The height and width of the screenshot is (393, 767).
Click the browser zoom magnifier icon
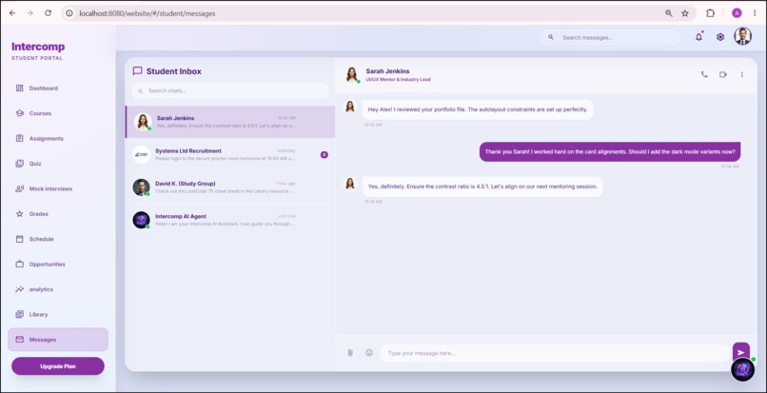669,13
